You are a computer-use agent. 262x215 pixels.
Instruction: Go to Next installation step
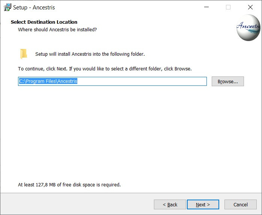click(x=203, y=204)
